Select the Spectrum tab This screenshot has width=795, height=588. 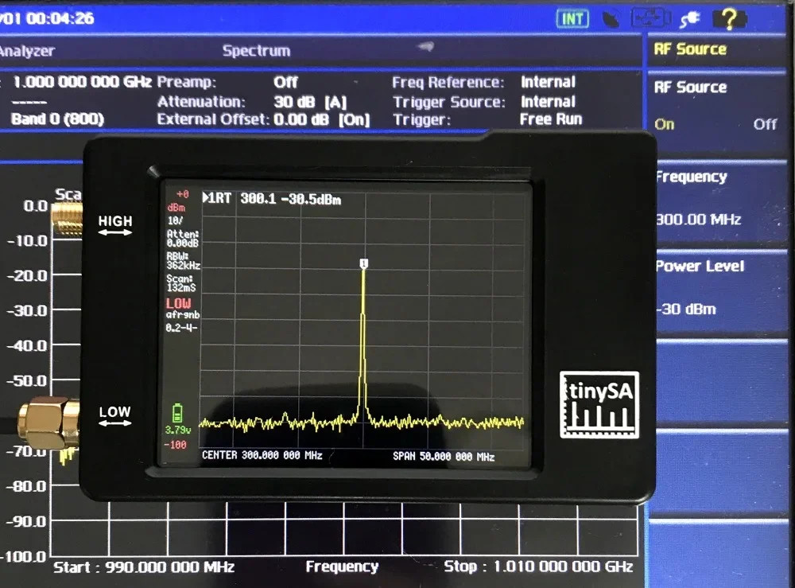(256, 50)
